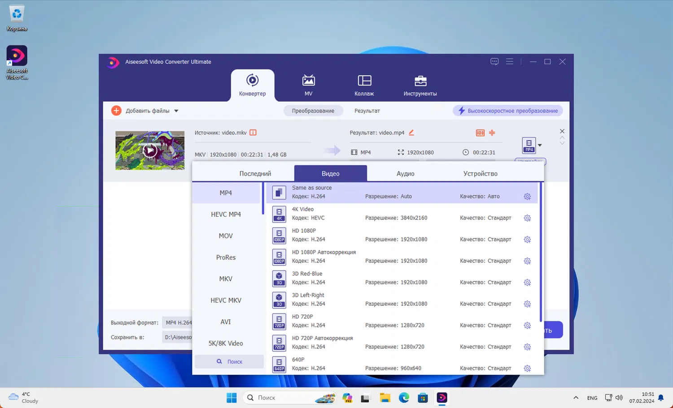Image resolution: width=673 pixels, height=408 pixels.
Task: Click the Aiseesoft Video Converter desktop shortcut
Action: point(17,63)
